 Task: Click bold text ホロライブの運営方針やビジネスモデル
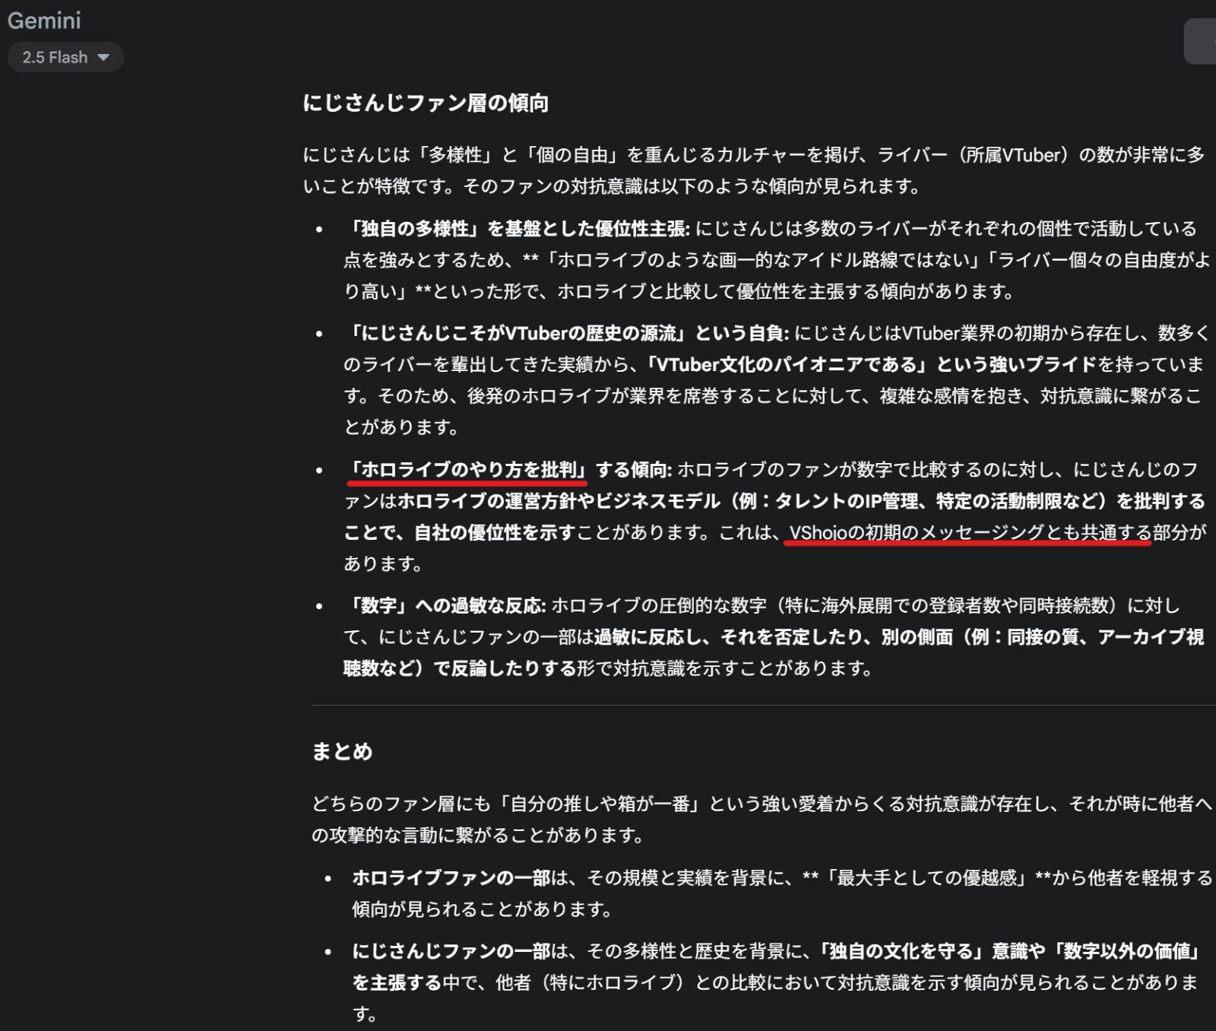[x=559, y=501]
